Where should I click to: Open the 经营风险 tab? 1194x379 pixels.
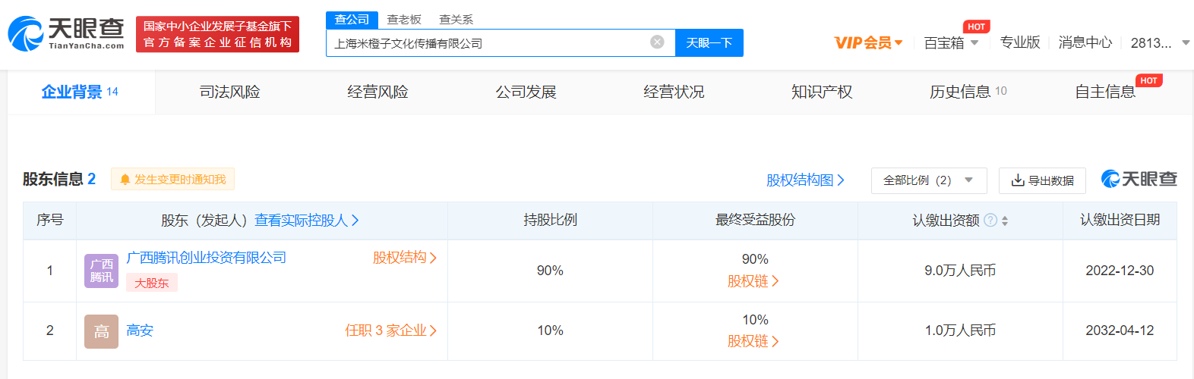(377, 92)
